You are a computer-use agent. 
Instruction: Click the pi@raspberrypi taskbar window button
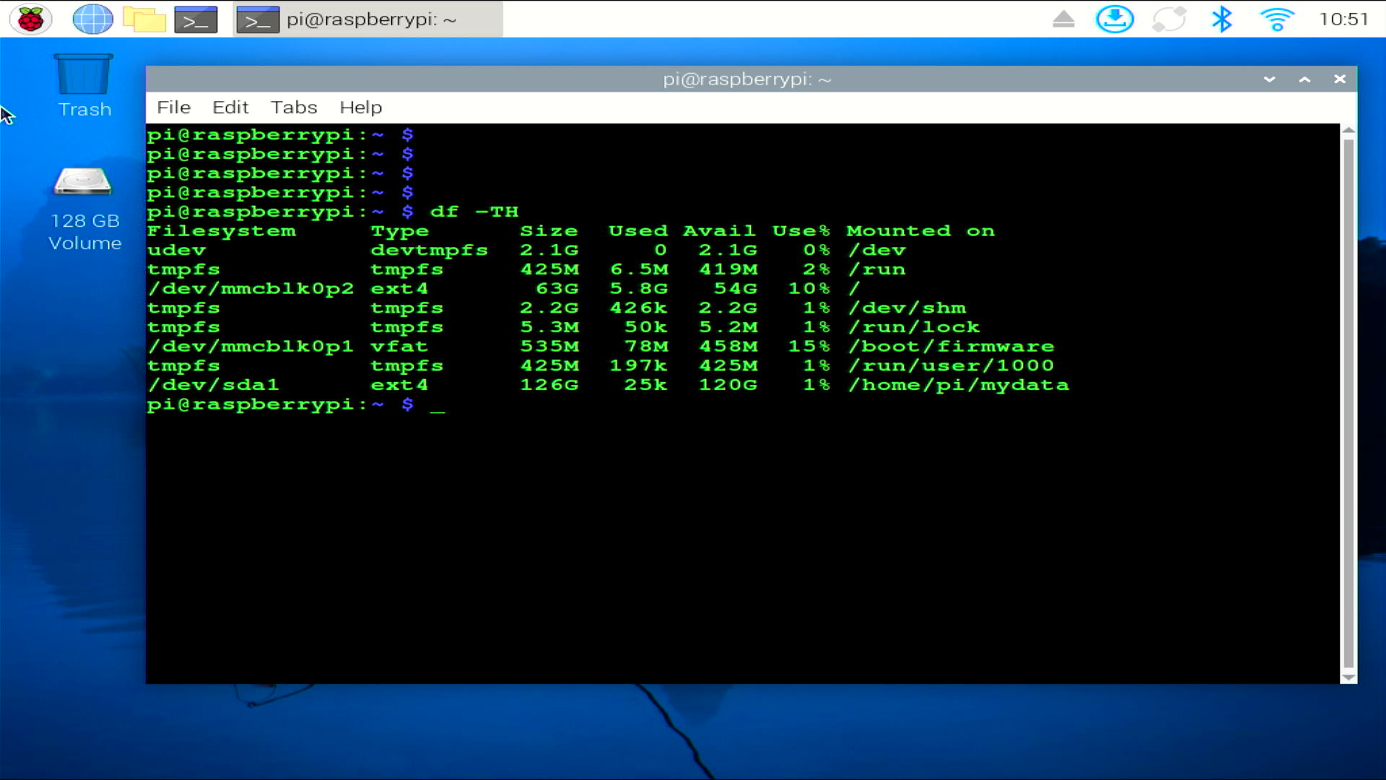pyautogui.click(x=368, y=19)
